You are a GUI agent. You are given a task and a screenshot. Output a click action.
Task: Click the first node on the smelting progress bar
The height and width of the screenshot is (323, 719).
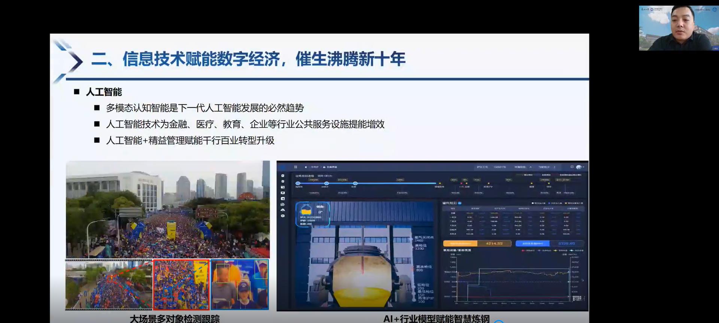[x=298, y=183]
